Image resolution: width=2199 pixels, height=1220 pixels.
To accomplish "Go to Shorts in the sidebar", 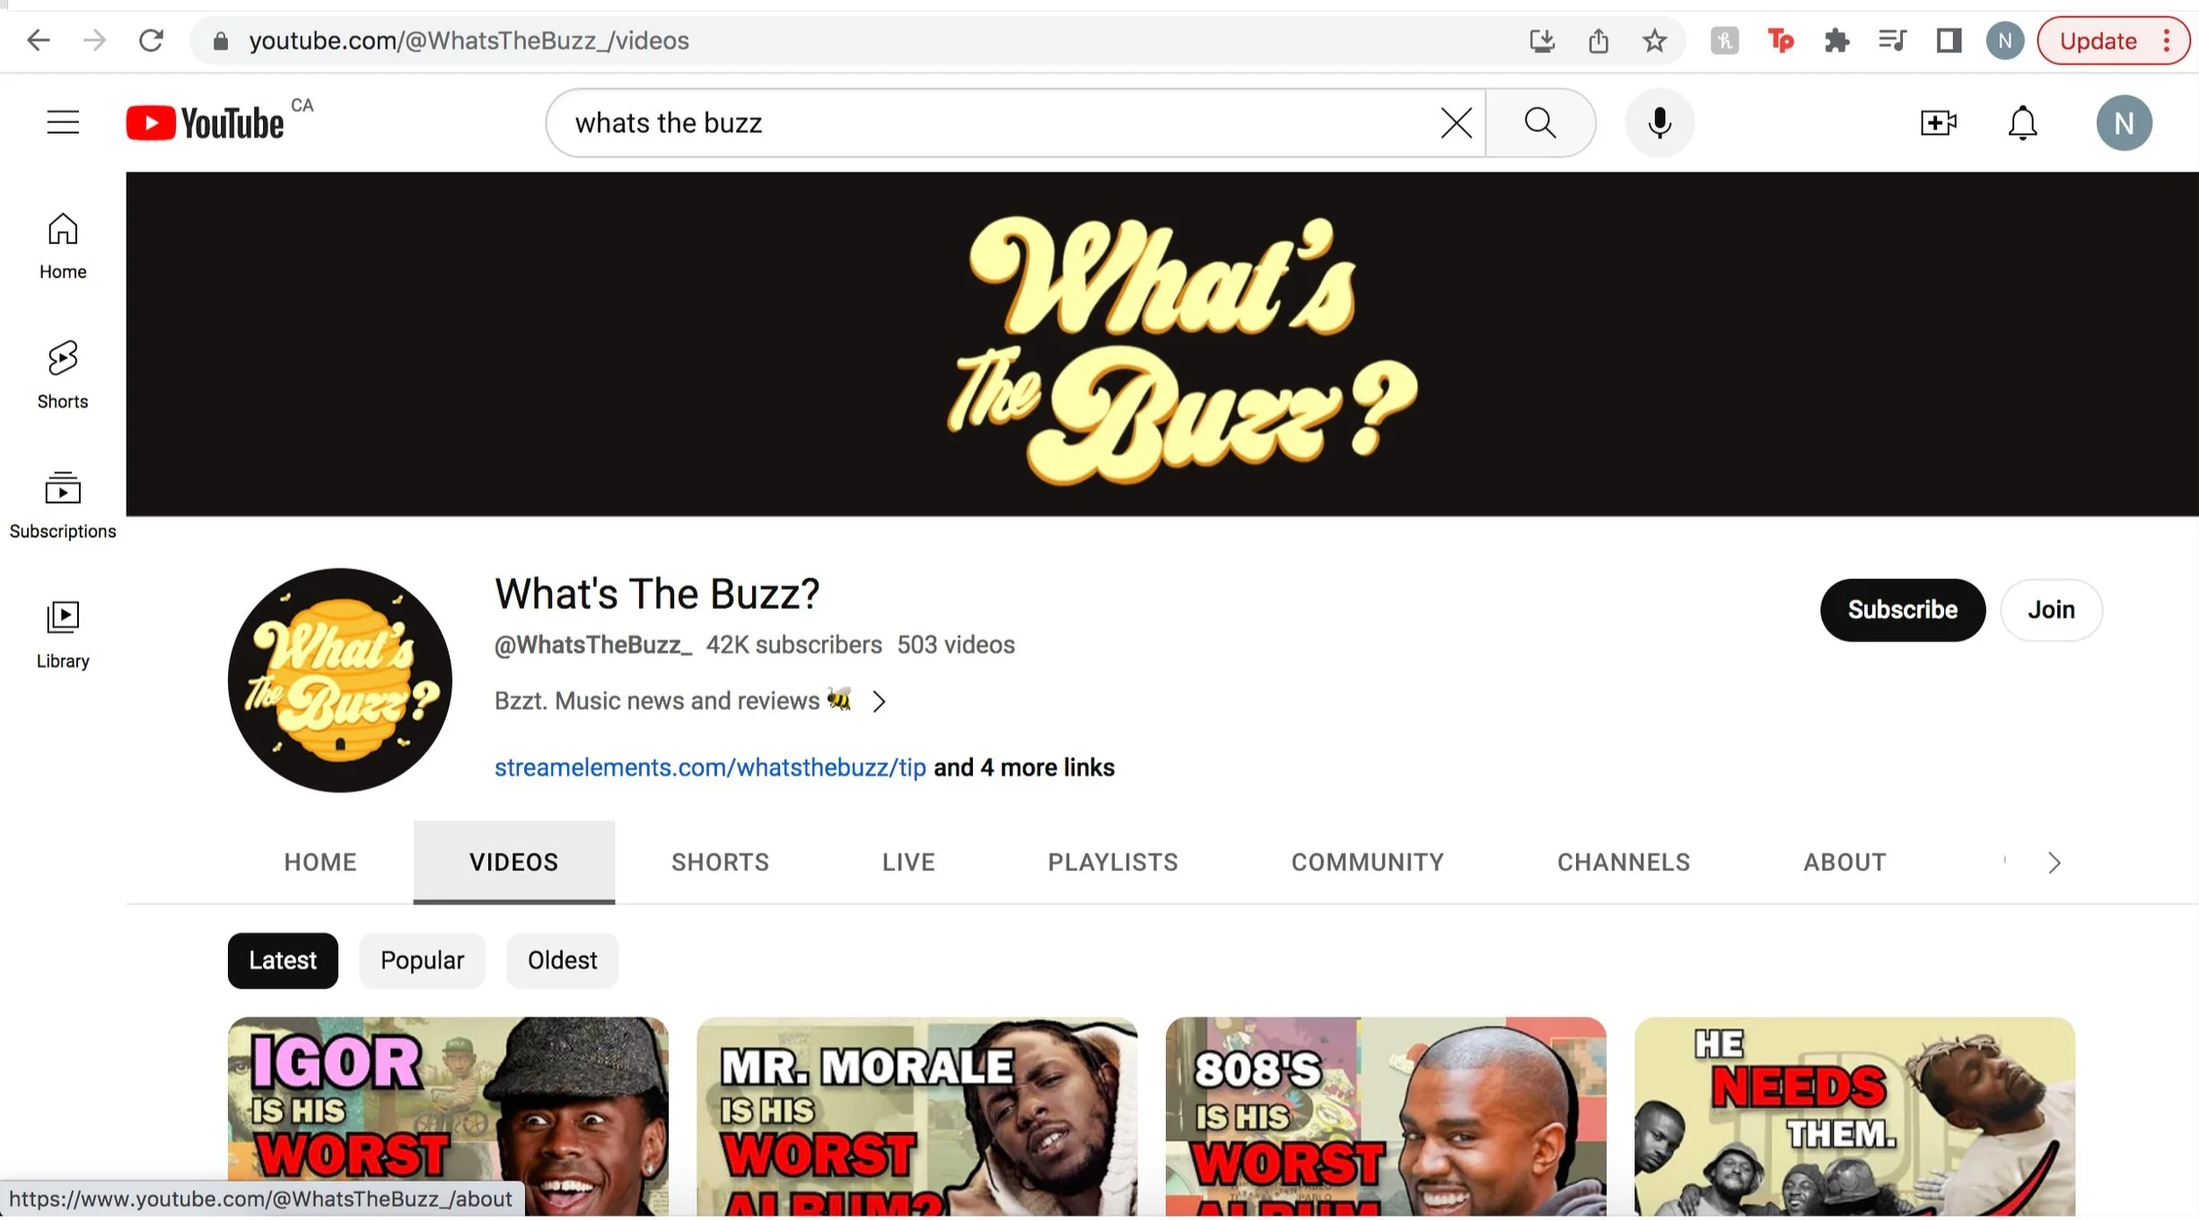I will 63,374.
